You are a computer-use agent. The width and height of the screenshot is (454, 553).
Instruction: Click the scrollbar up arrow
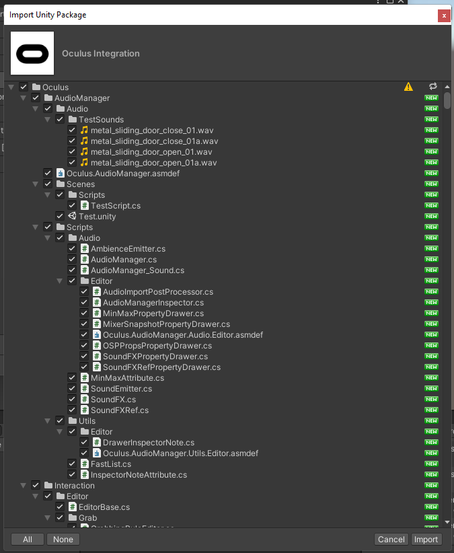(x=447, y=87)
